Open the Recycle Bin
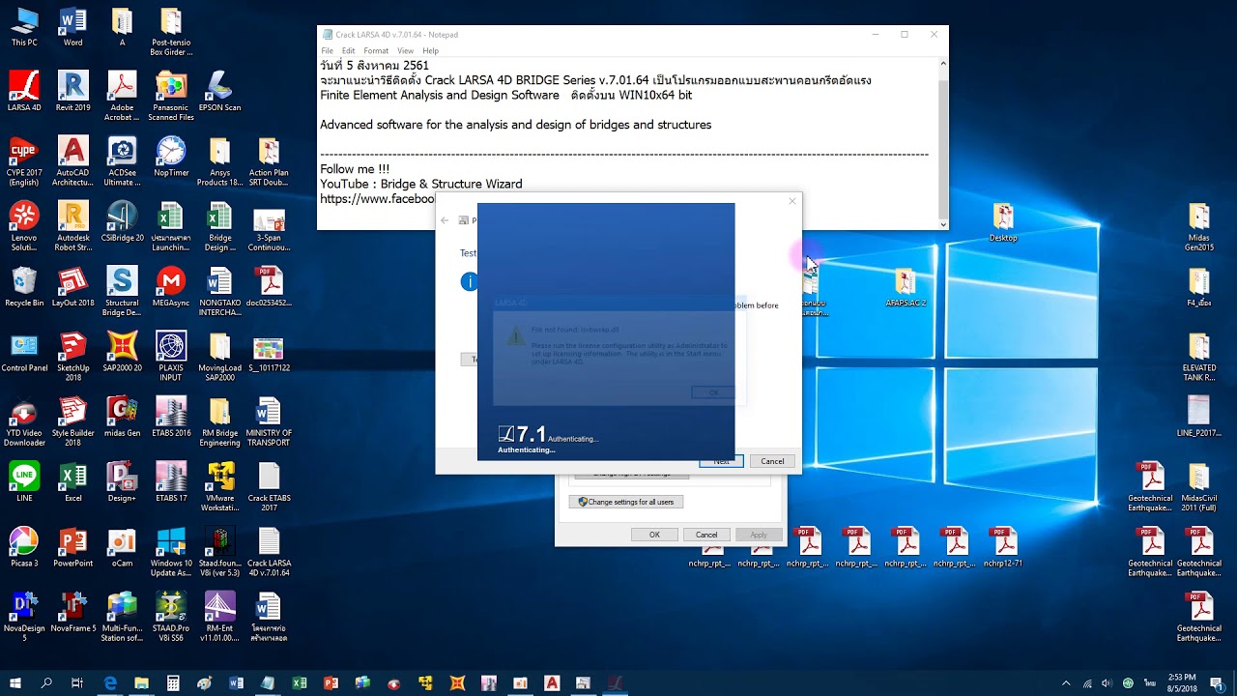1237x696 pixels. (24, 287)
